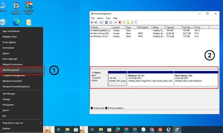The image size is (223, 133).
Task: Select Search in the context menu
Action: click(x=22, y=110)
